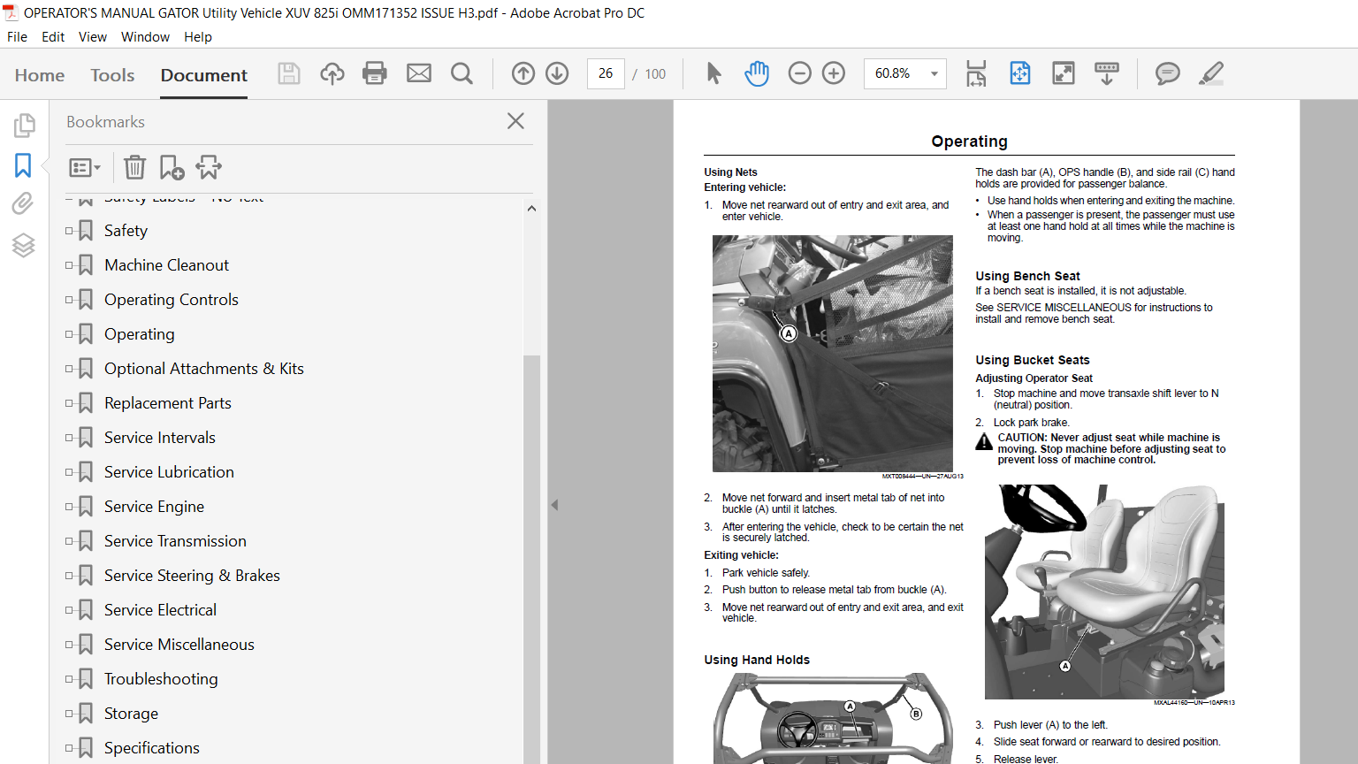1358x764 pixels.
Task: Toggle the Bookmarks panel icon
Action: click(x=23, y=165)
